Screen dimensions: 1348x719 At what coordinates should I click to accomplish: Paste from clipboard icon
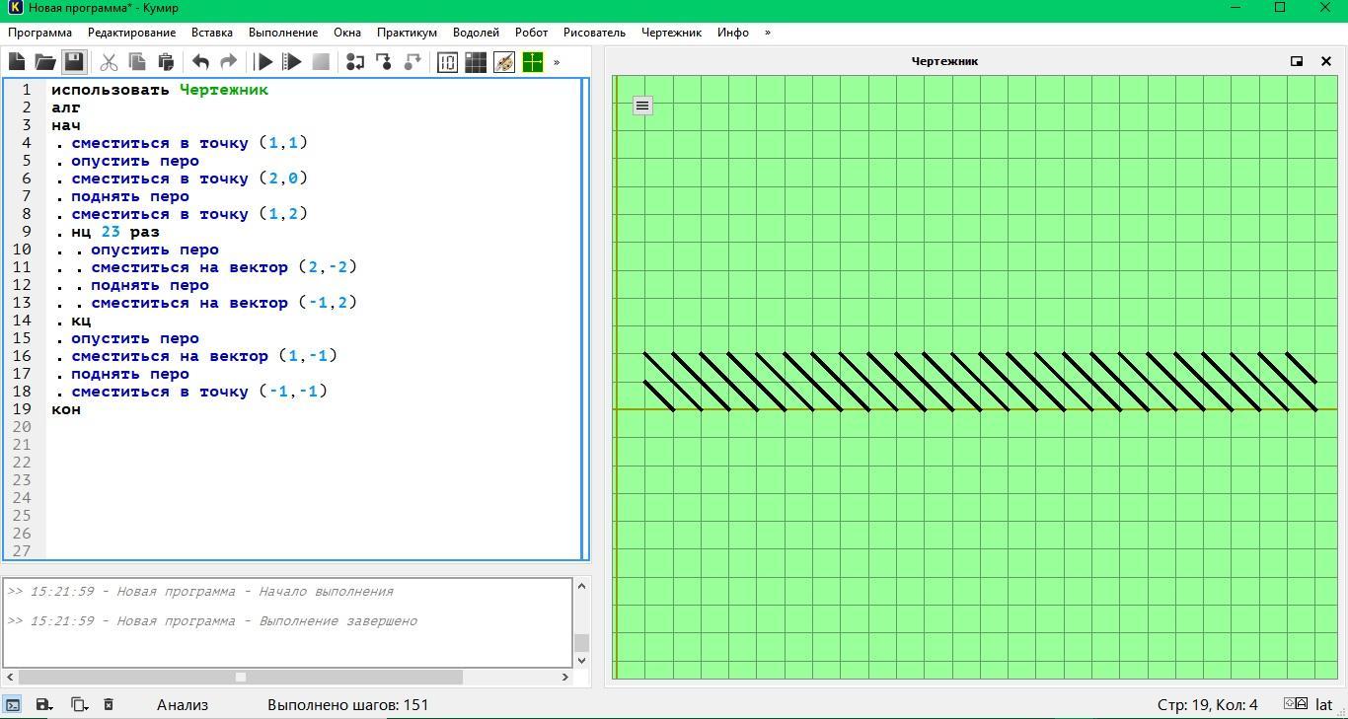(166, 62)
